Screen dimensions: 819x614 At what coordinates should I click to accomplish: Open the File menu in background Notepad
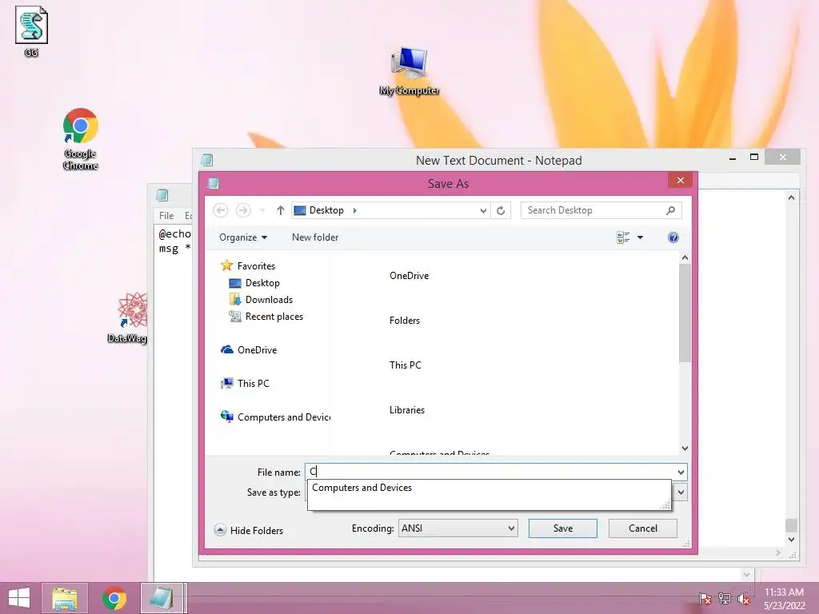pos(166,216)
